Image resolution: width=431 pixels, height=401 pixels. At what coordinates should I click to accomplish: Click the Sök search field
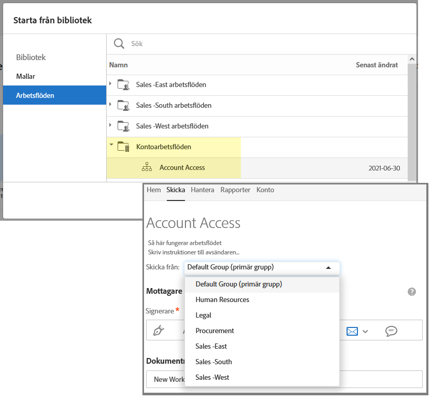click(259, 44)
